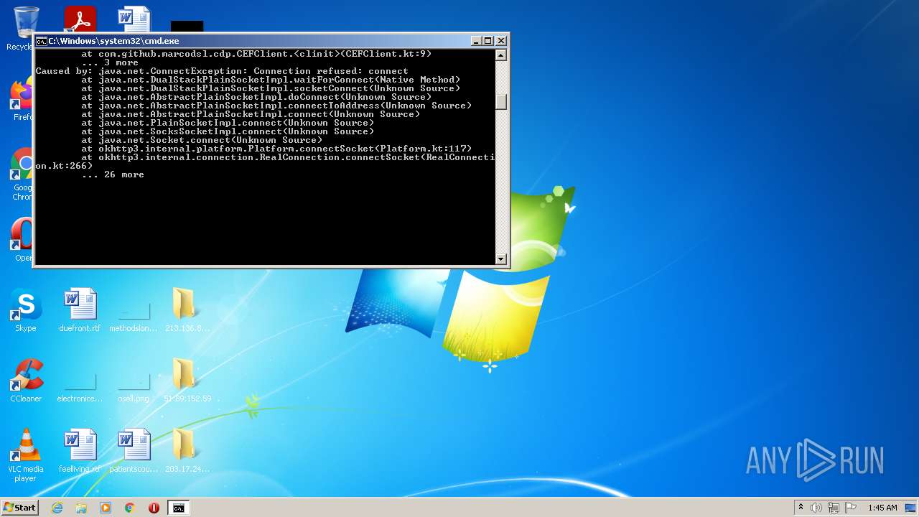The height and width of the screenshot is (517, 919).
Task: Click the 1:45 AM clock
Action: (x=882, y=508)
